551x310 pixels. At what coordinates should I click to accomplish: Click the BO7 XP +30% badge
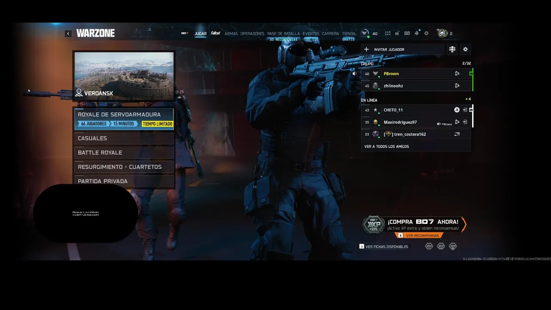pyautogui.click(x=374, y=225)
